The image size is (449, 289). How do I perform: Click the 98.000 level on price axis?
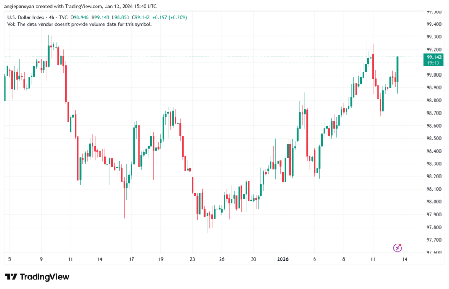click(434, 202)
